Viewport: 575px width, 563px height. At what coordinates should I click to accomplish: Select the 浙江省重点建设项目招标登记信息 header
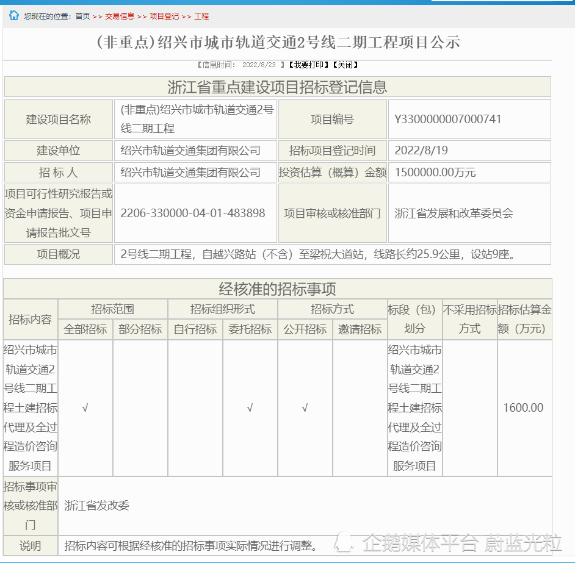(x=278, y=87)
